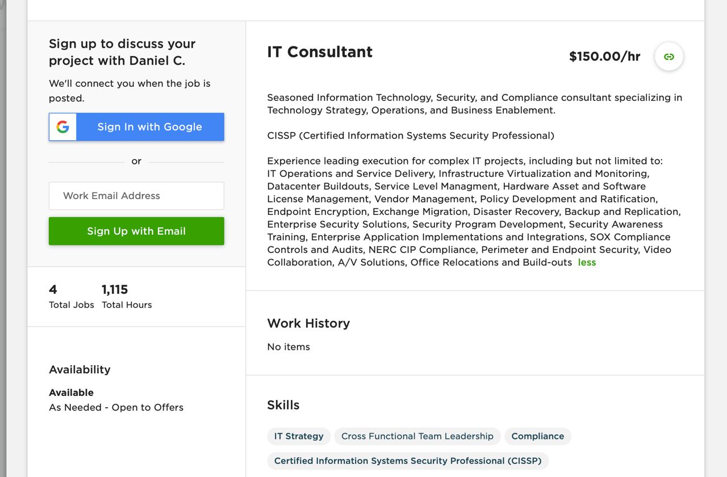The image size is (727, 477).
Task: Click the Google G logo
Action: [x=63, y=127]
